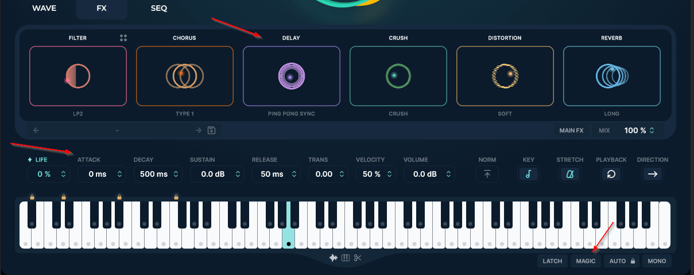This screenshot has height=275, width=694.
Task: Click the piano keys icon below keyboard
Action: (346, 258)
